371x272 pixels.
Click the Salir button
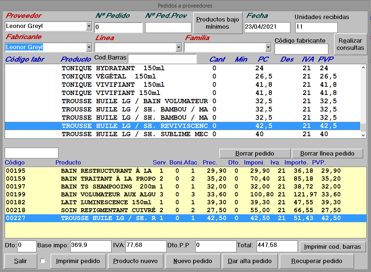[20, 261]
